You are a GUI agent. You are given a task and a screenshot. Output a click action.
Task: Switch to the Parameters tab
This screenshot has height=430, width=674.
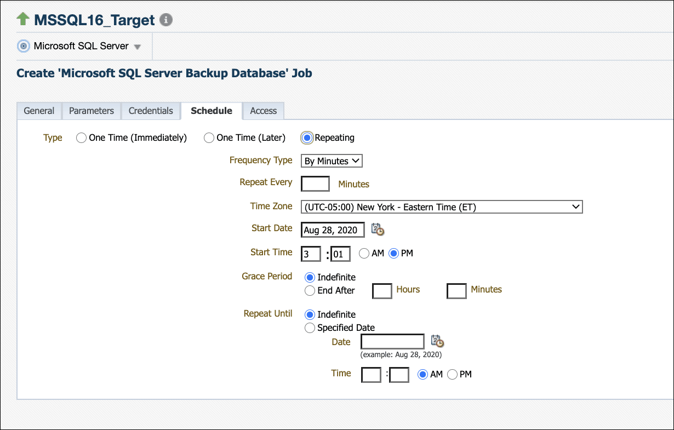92,111
